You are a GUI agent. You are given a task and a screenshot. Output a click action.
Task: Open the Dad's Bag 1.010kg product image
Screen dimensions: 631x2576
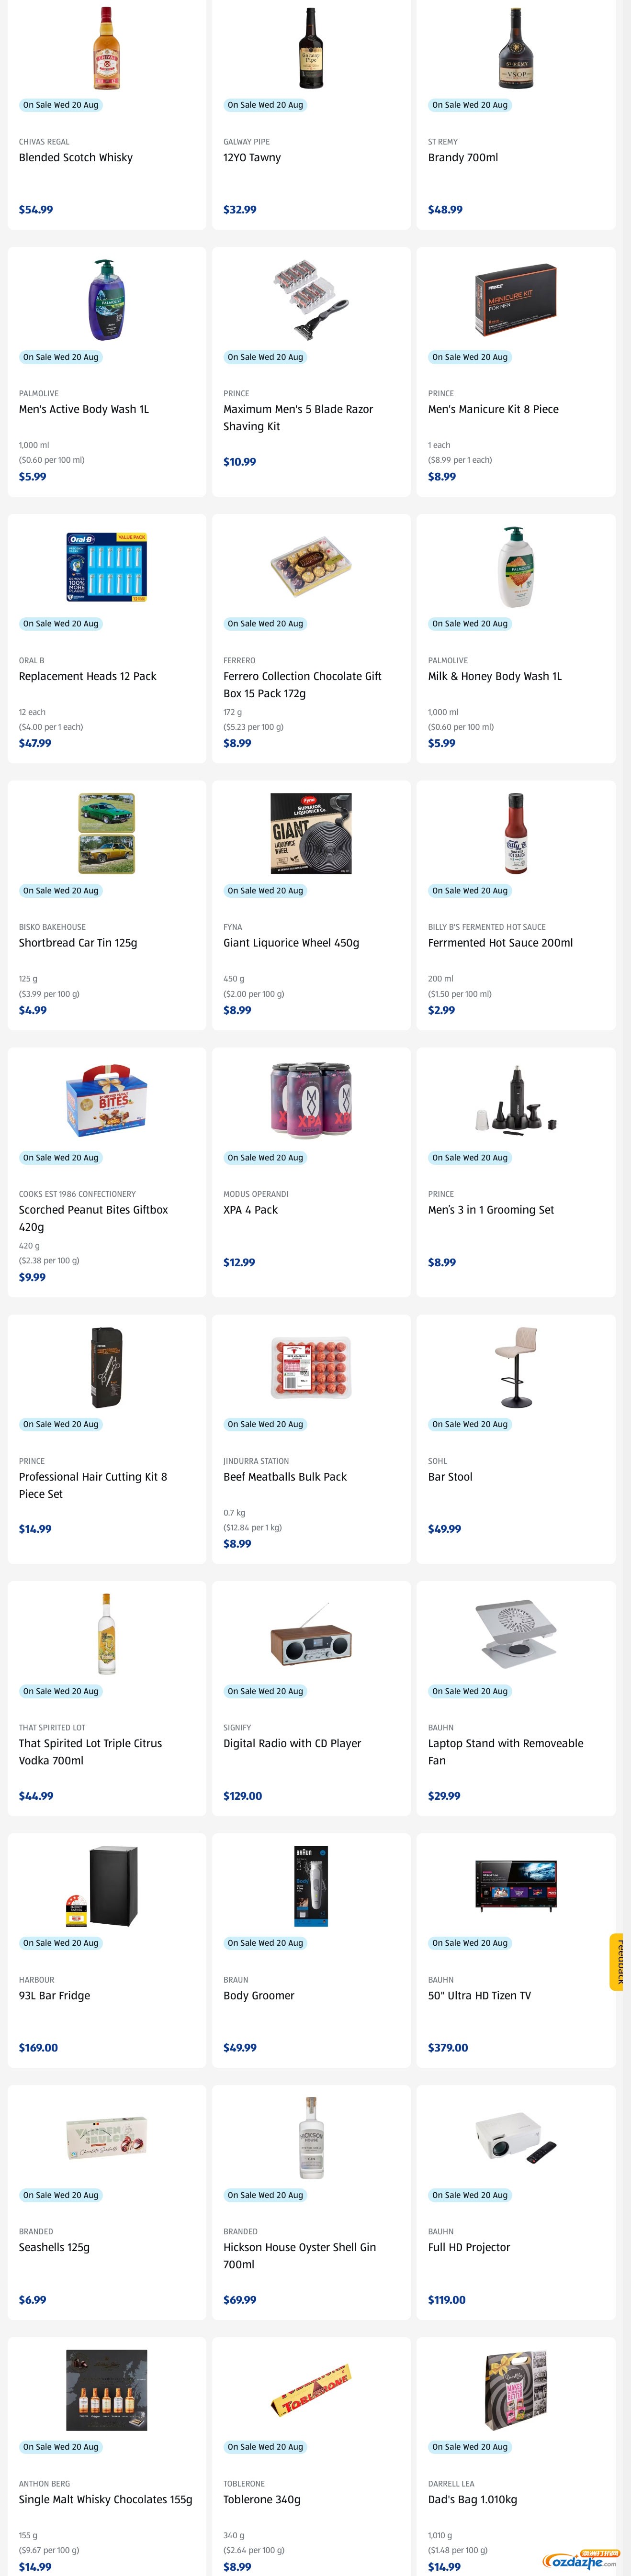click(516, 2390)
